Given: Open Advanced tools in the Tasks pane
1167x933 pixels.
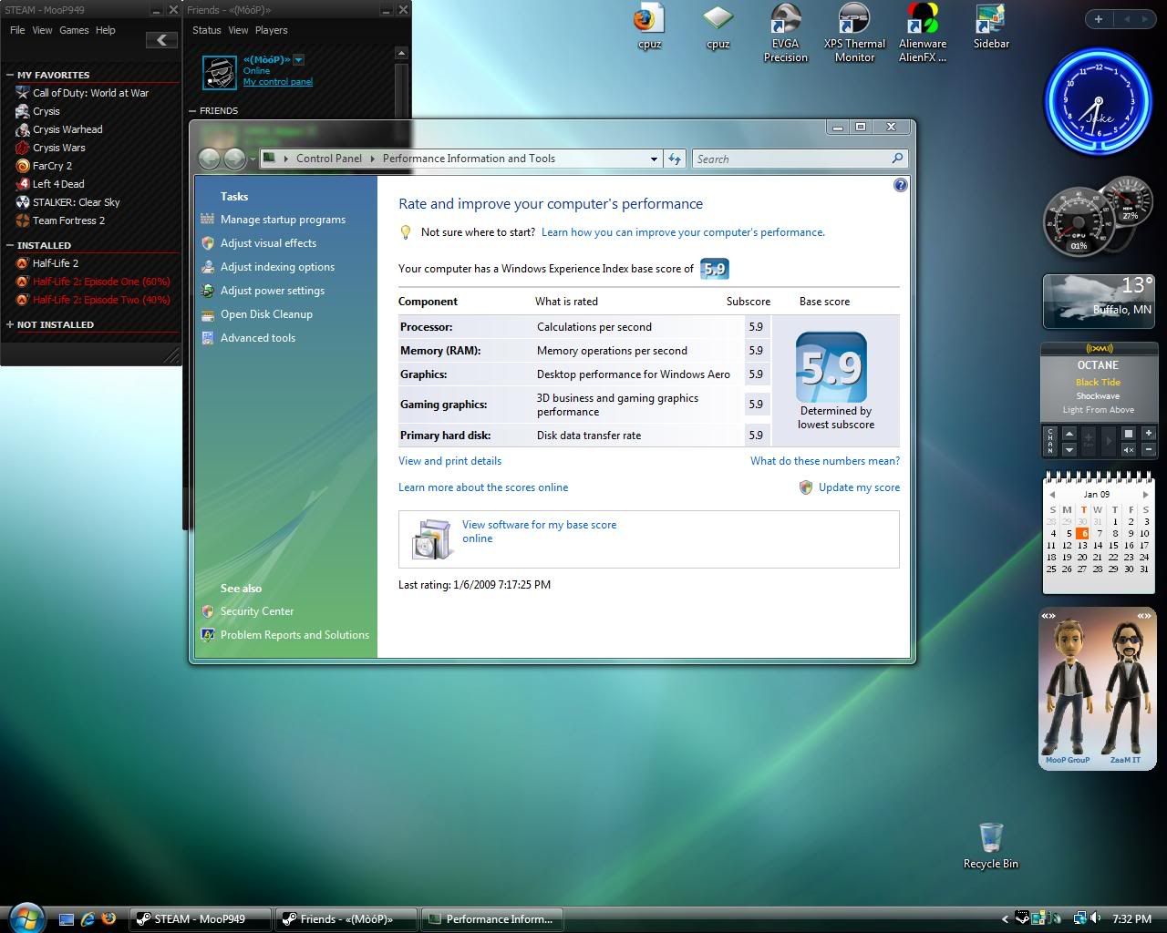Looking at the screenshot, I should click(258, 338).
